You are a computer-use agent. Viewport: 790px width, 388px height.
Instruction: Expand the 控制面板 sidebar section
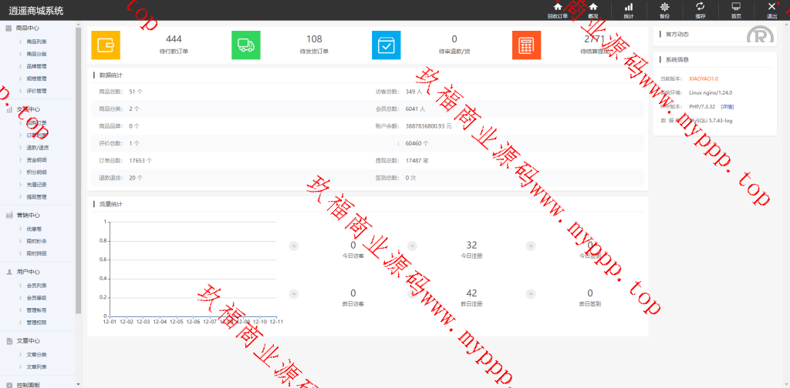point(28,384)
